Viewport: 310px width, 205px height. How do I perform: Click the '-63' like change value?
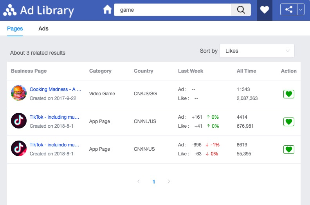(198, 154)
